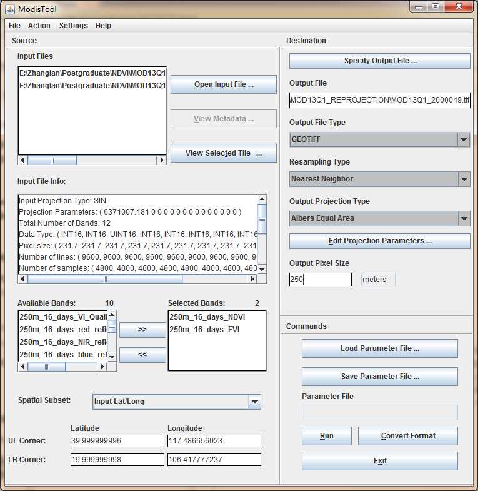The image size is (478, 491).
Task: Select 250m_16_days_NIR_reflectance available band
Action: click(63, 342)
